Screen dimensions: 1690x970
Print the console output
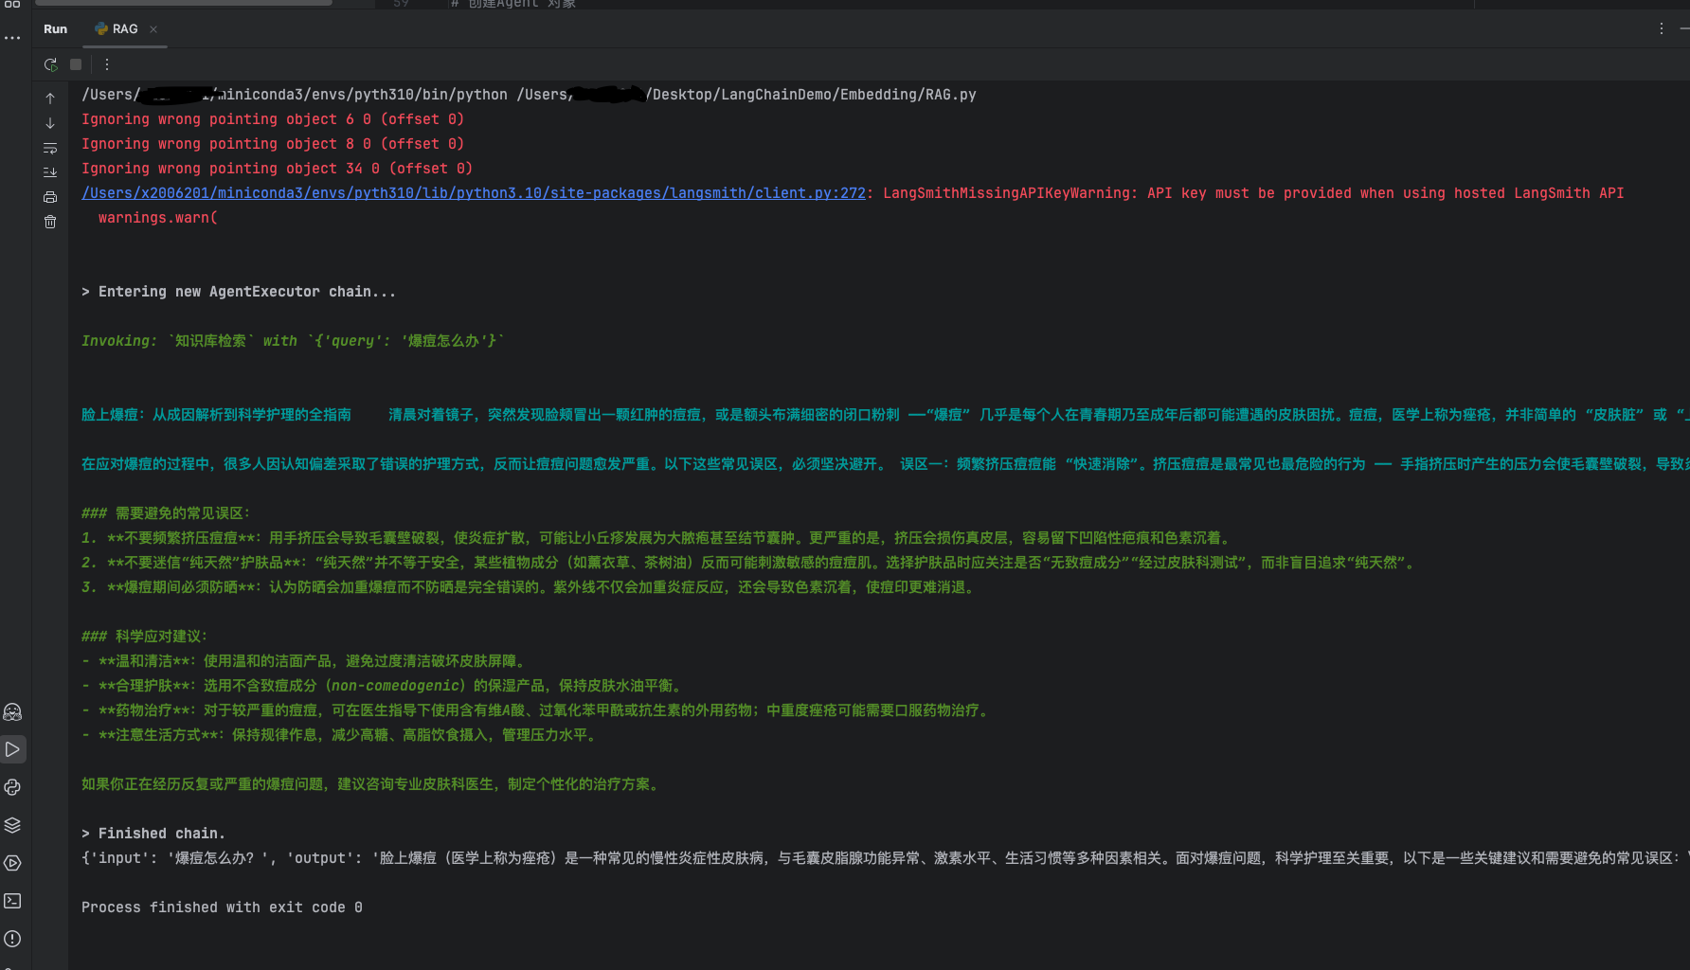pos(50,197)
